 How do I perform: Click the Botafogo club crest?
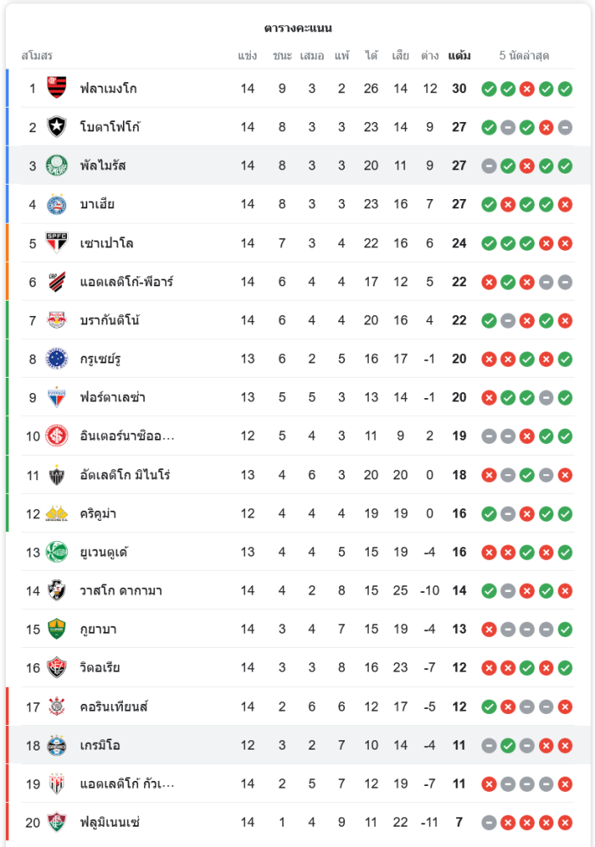57,127
